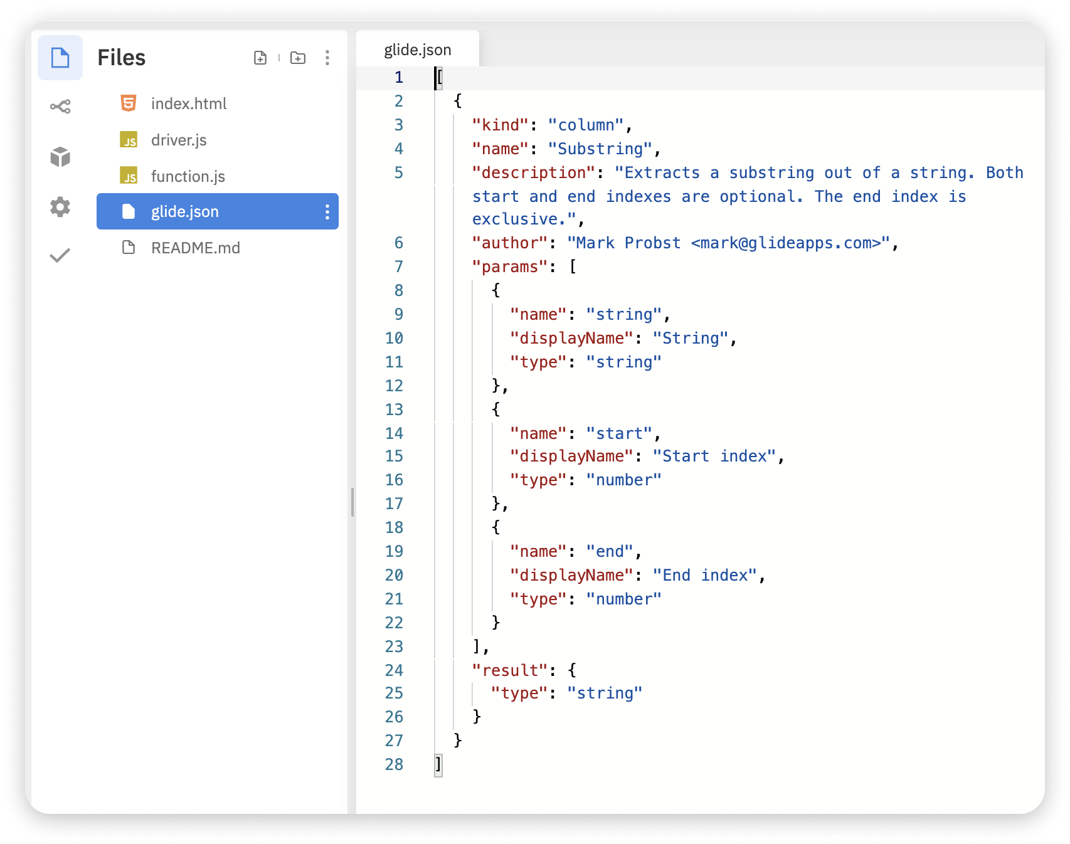
Task: Open index.html in the file list
Action: pyautogui.click(x=189, y=103)
